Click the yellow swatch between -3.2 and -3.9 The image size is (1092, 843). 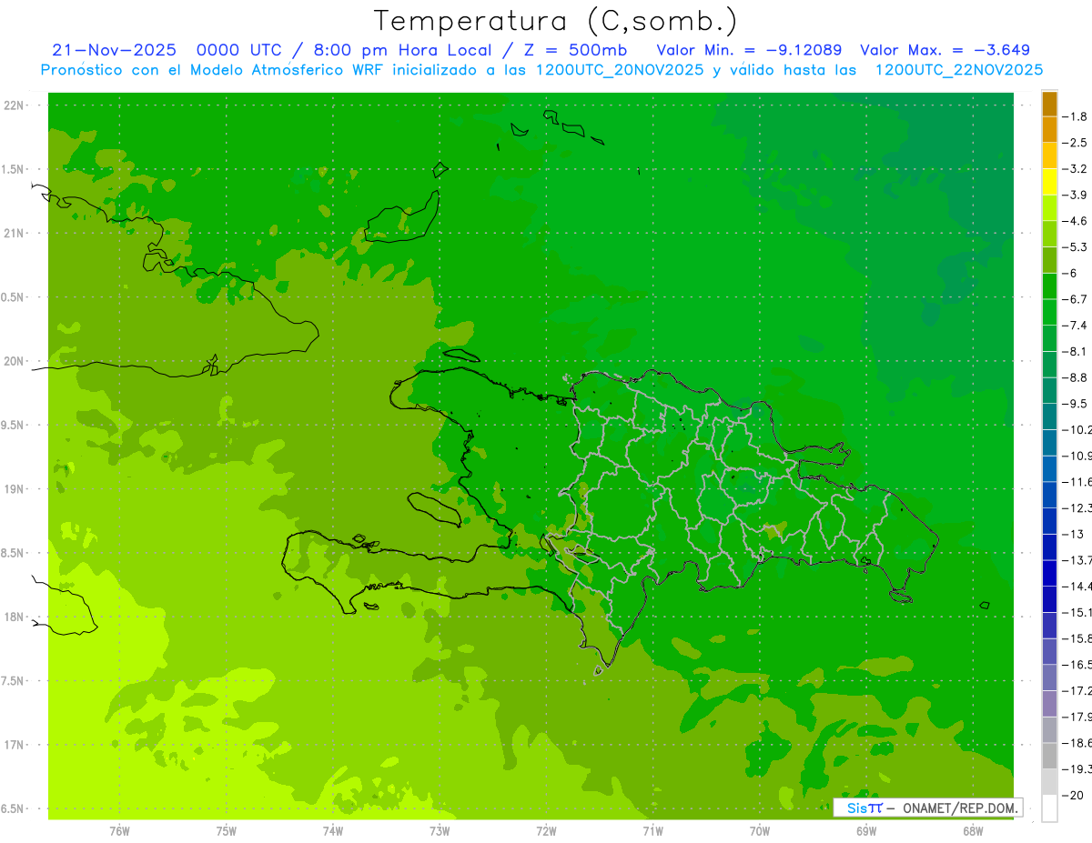(1049, 182)
